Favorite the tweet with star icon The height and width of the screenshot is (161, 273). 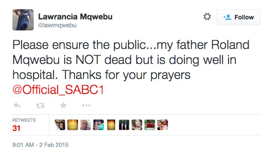pyautogui.click(x=63, y=105)
